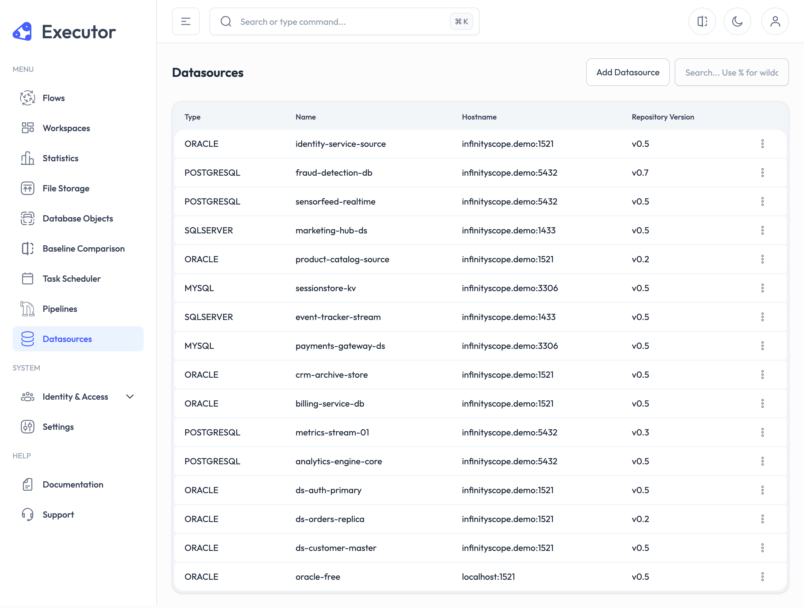Toggle the split-view compare icon in the header
804x608 pixels.
pyautogui.click(x=702, y=21)
